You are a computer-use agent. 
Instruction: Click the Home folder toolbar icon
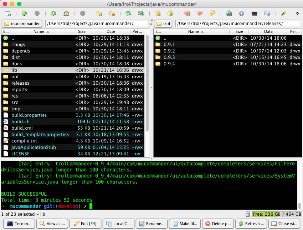pyautogui.click(x=66, y=14)
